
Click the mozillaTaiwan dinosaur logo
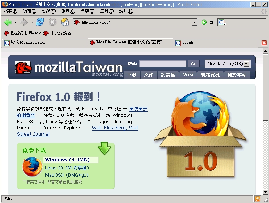click(23, 67)
